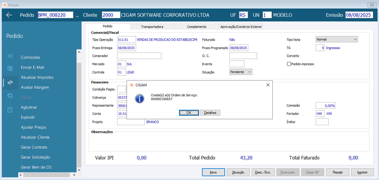Choose Gerar Contrato in the sidebar
Screen dimensions: 379x180
(34, 147)
